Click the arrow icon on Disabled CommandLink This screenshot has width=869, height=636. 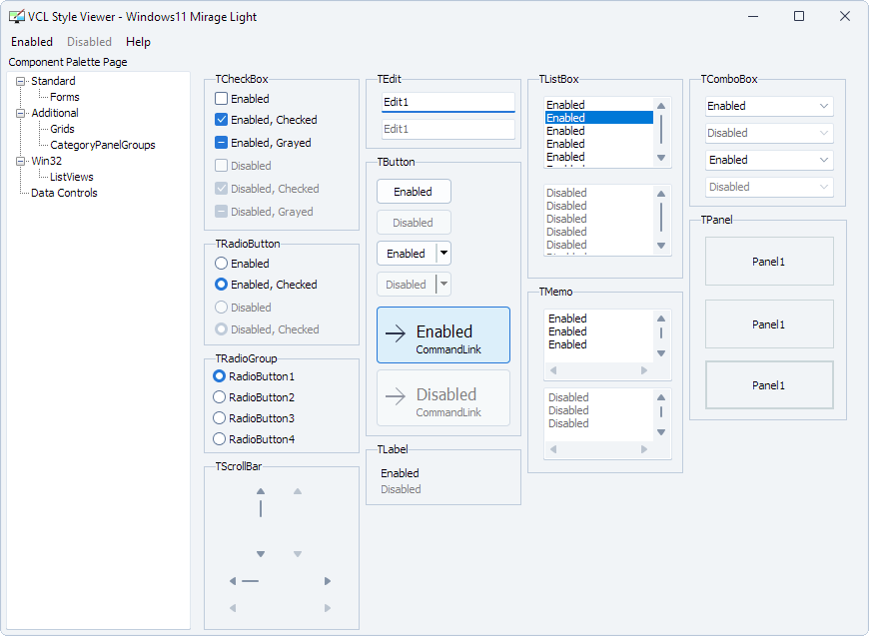click(396, 396)
